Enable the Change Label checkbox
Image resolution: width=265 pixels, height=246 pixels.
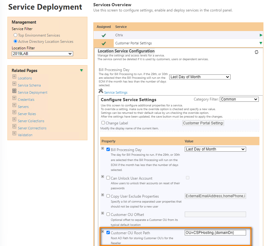[103, 123]
